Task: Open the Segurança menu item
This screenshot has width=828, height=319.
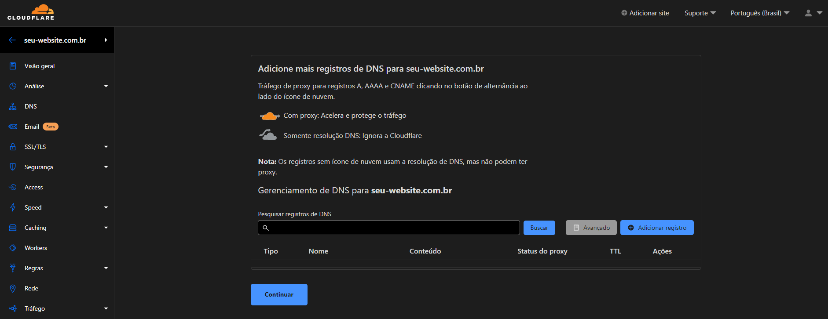Action: [x=39, y=167]
